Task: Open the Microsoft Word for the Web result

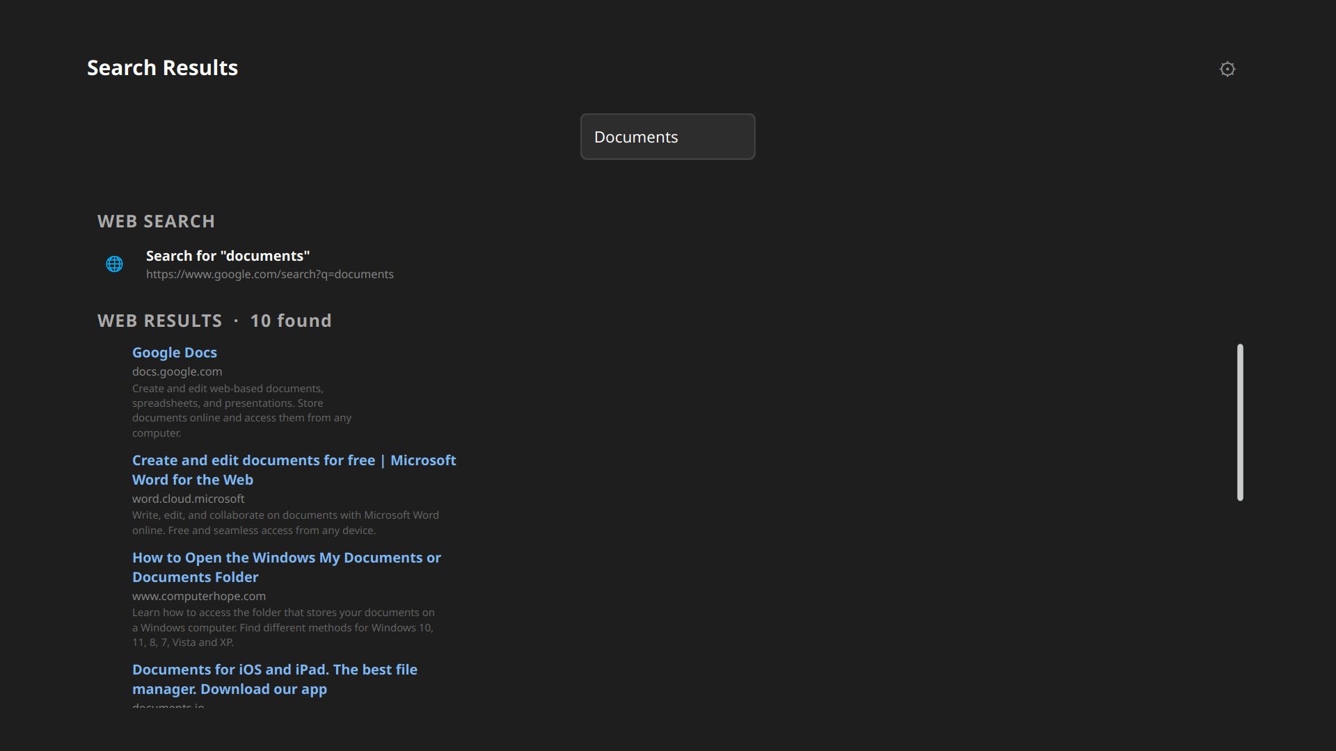Action: tap(294, 469)
